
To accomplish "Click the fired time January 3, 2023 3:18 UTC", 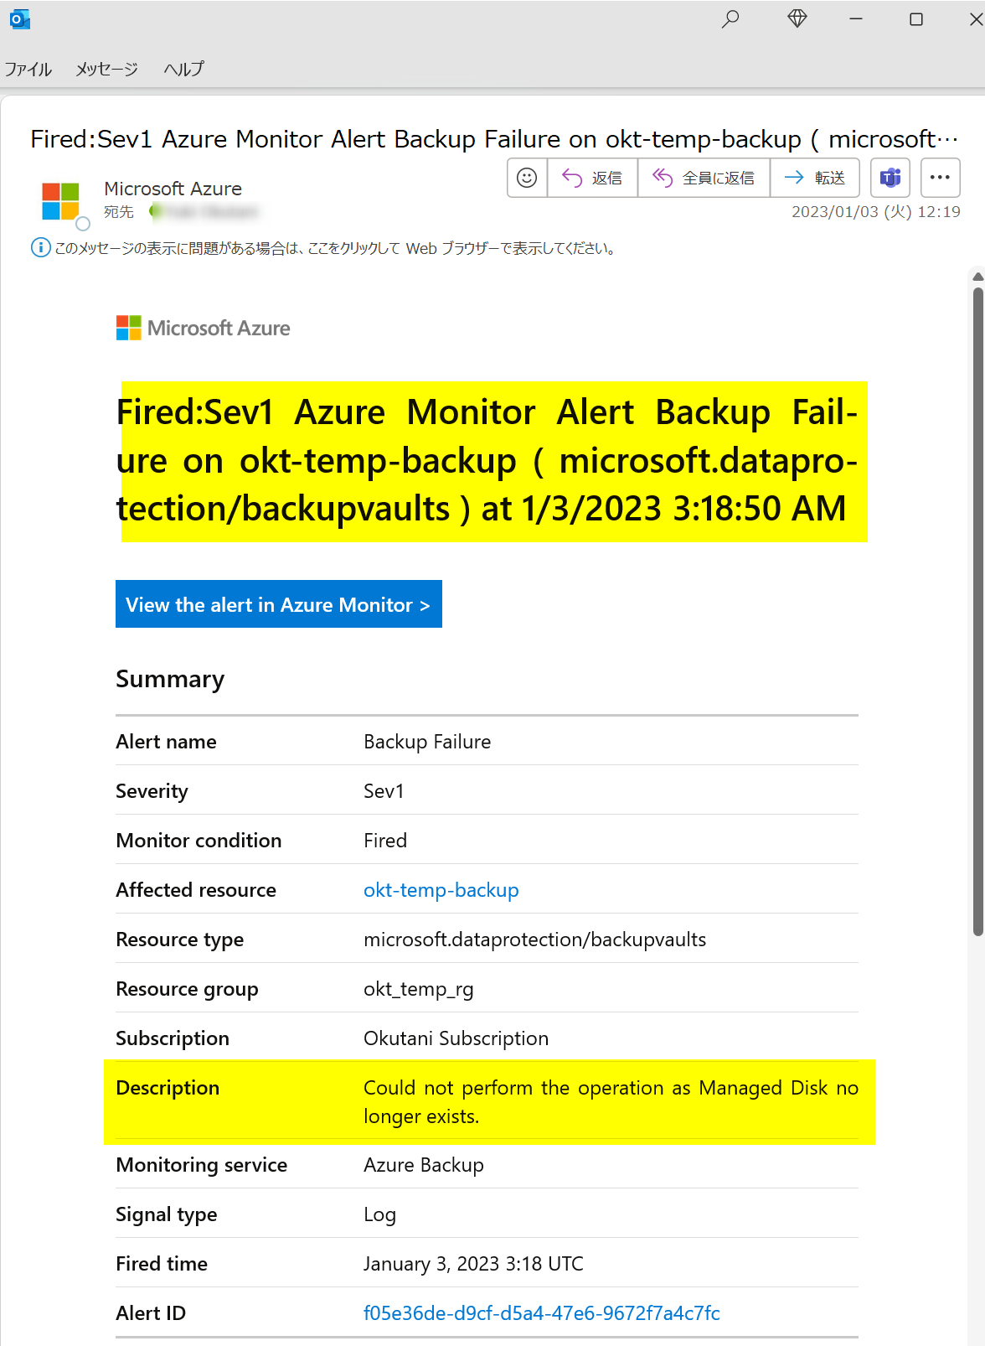I will tap(473, 1264).
